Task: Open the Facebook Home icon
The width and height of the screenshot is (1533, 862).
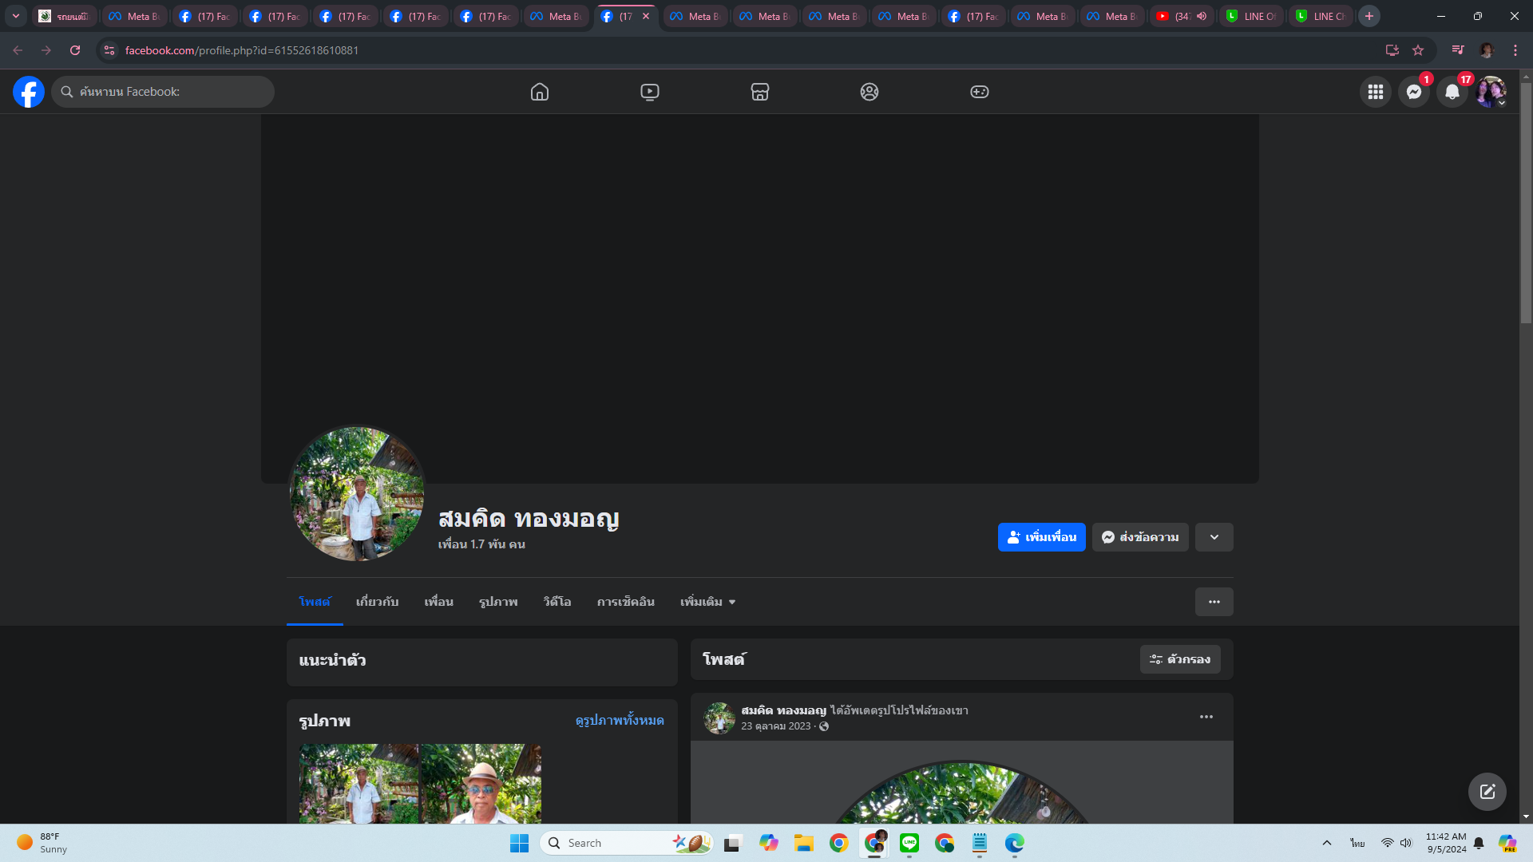Action: 540,92
